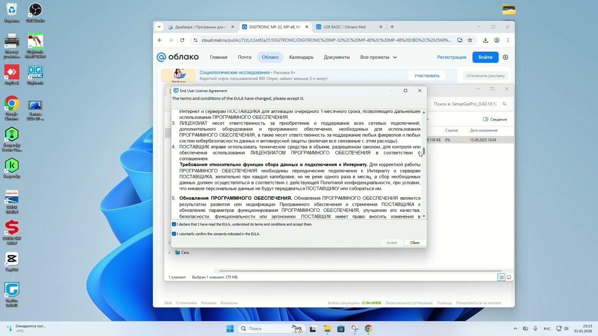This screenshot has width=598, height=336.
Task: Click the 'Участвовать' ad button
Action: coord(427,76)
